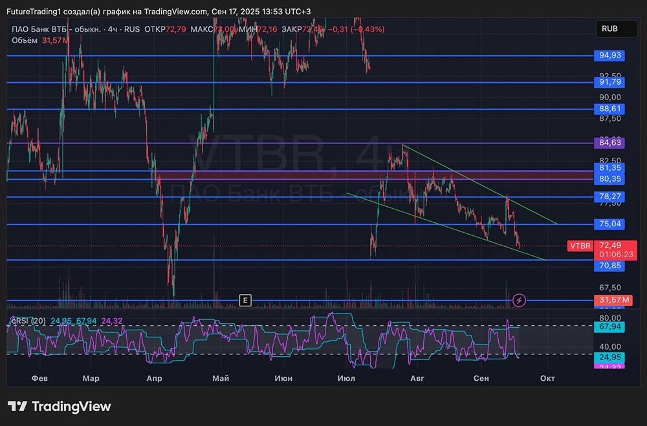Click the Окт month label on time axis

coord(547,378)
